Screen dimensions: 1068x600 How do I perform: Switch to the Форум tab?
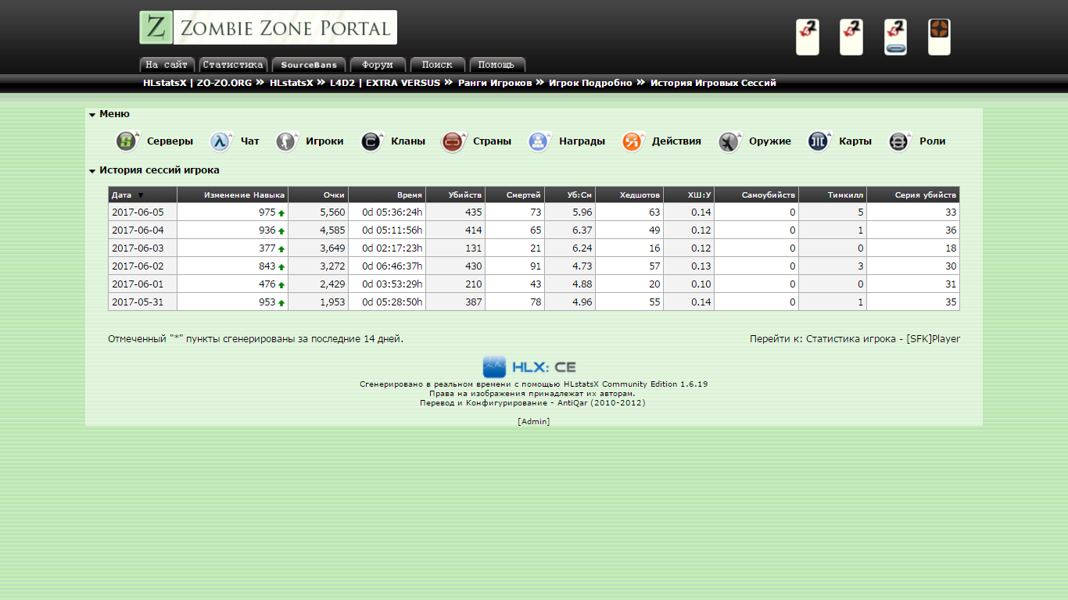(x=378, y=65)
